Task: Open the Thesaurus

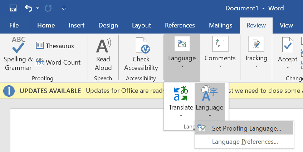Action: (x=55, y=46)
